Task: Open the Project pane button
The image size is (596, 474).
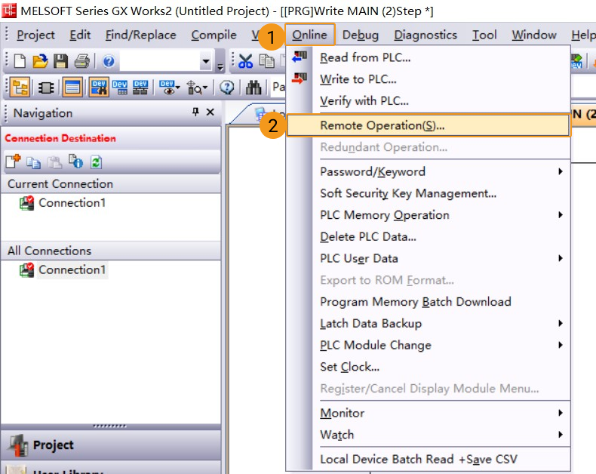Action: coord(53,445)
